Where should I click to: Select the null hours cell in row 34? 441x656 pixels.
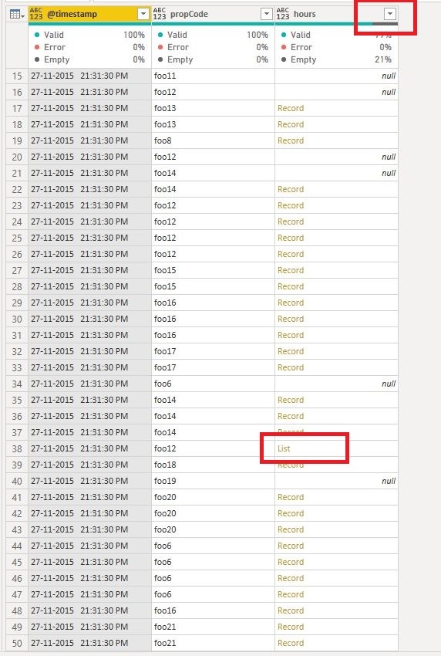tap(336, 384)
